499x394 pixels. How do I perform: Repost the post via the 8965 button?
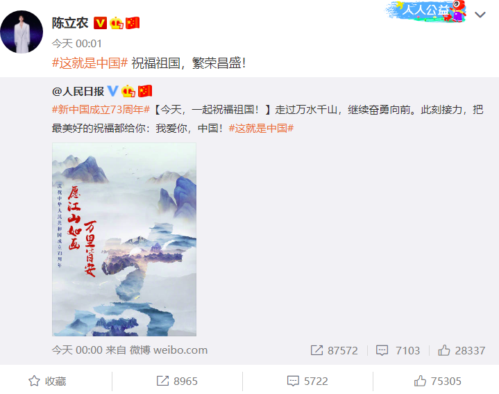pos(177,381)
